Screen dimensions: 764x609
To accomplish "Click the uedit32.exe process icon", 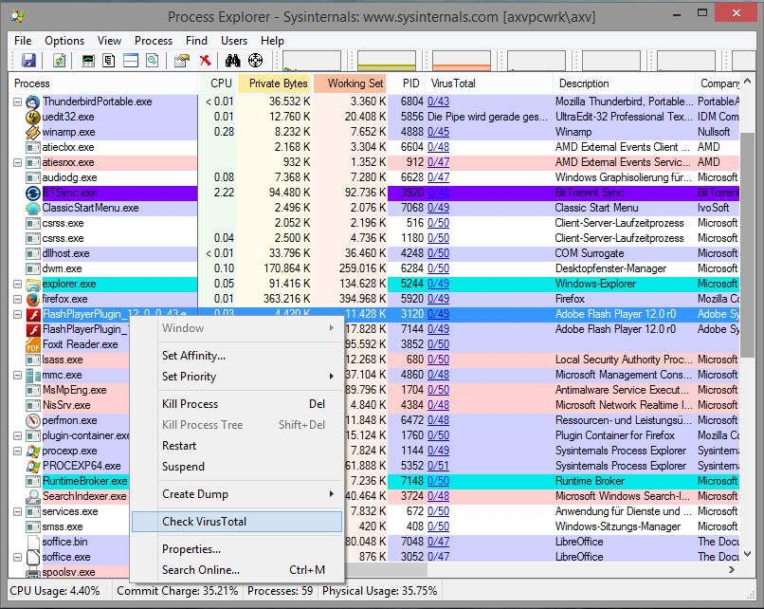I will coord(33,117).
